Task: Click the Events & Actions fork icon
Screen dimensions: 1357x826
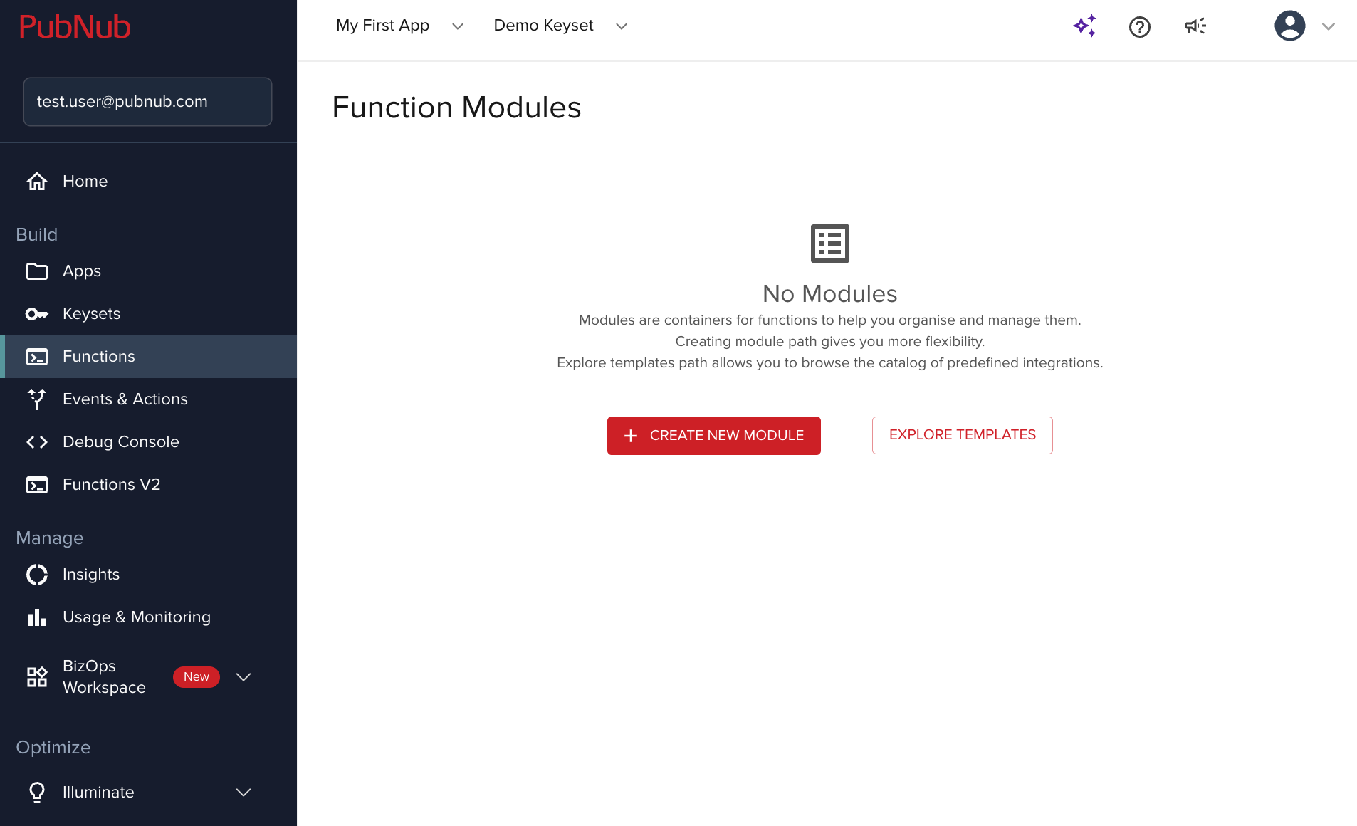Action: click(x=37, y=399)
